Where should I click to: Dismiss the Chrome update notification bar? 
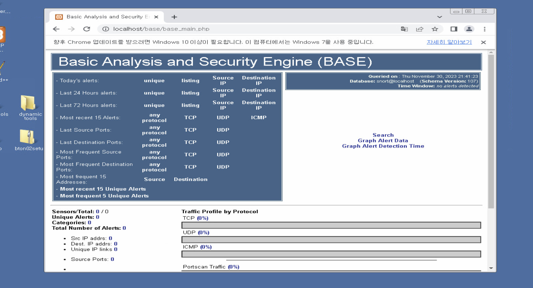point(483,42)
